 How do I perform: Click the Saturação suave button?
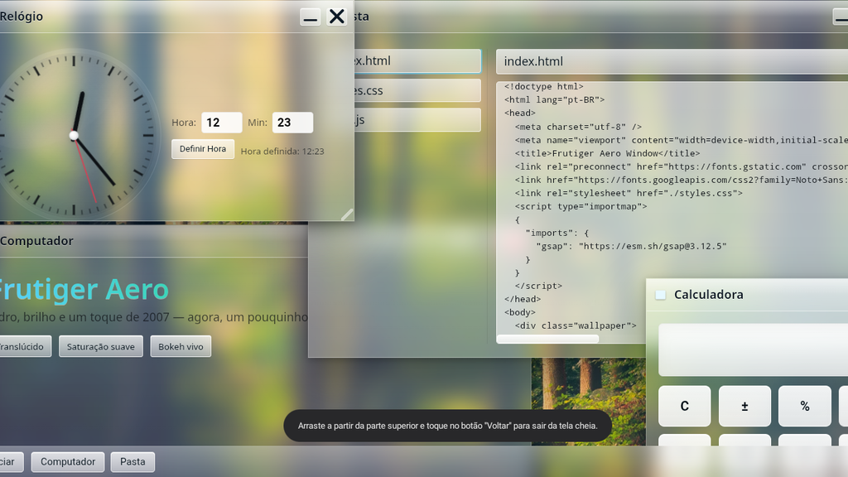pos(100,347)
